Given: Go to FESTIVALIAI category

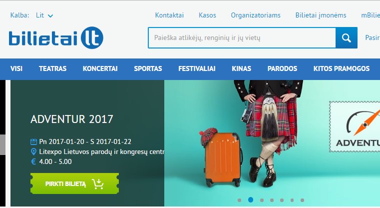Looking at the screenshot, I should pyautogui.click(x=197, y=68).
